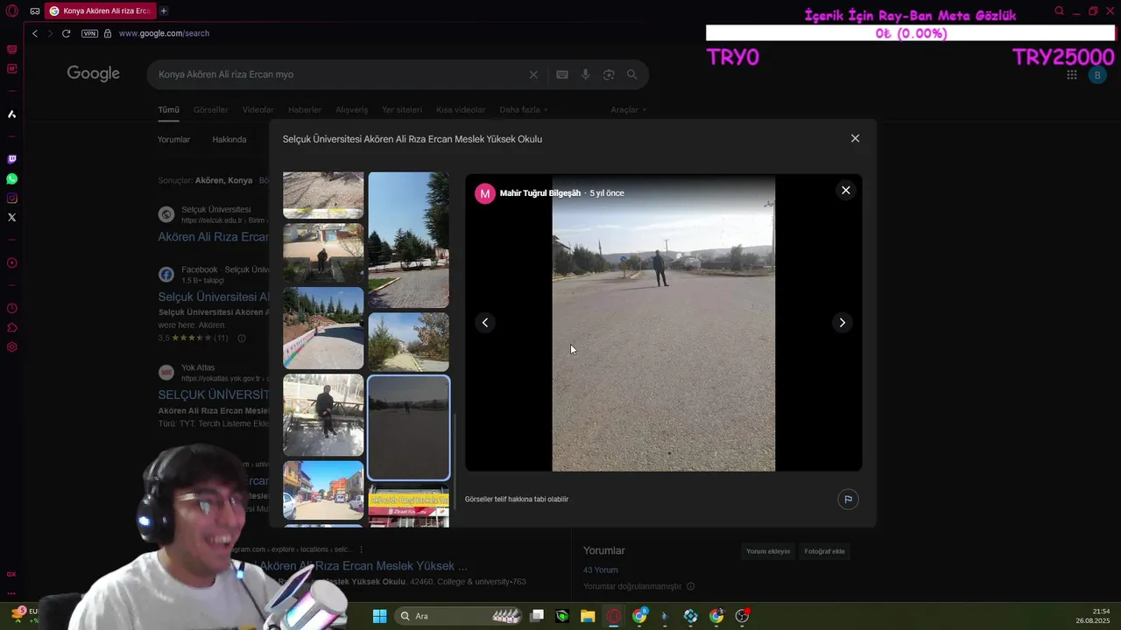Click the M contributor avatar

click(484, 193)
